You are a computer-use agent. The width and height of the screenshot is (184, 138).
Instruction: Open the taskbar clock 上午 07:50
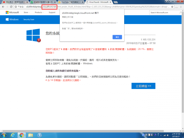(x=176, y=135)
